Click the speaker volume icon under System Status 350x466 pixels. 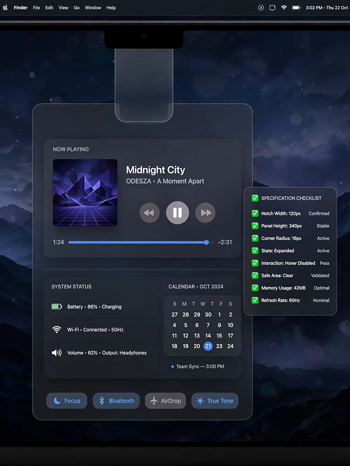point(57,353)
